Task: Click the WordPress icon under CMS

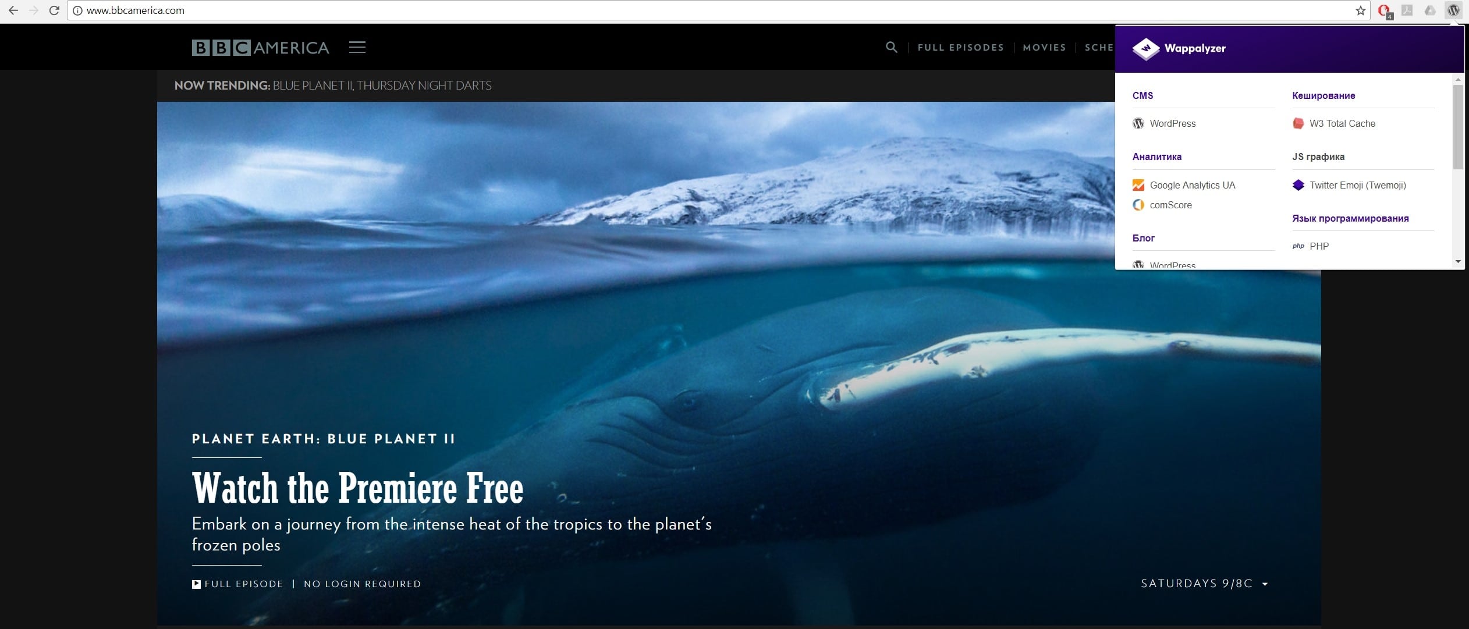Action: [1138, 123]
